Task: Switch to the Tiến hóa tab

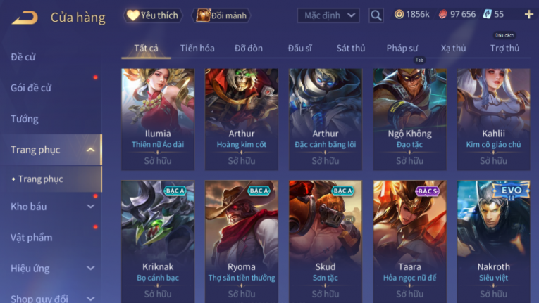Action: 197,48
